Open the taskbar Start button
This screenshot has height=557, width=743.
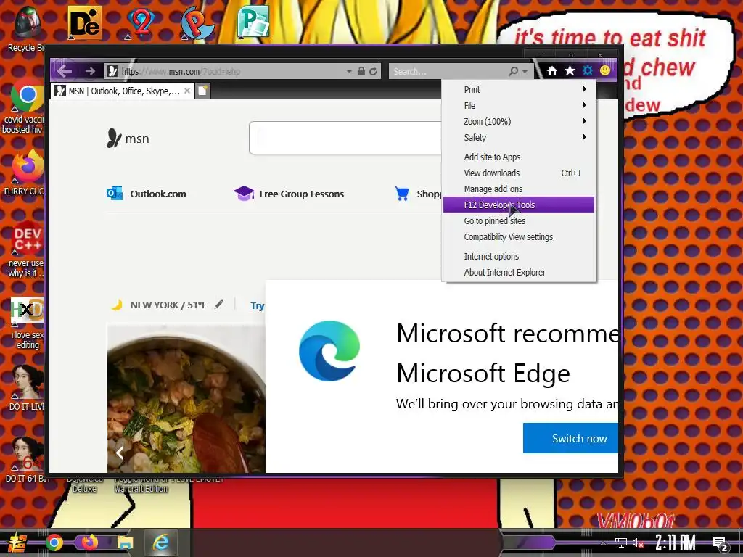[x=17, y=542]
